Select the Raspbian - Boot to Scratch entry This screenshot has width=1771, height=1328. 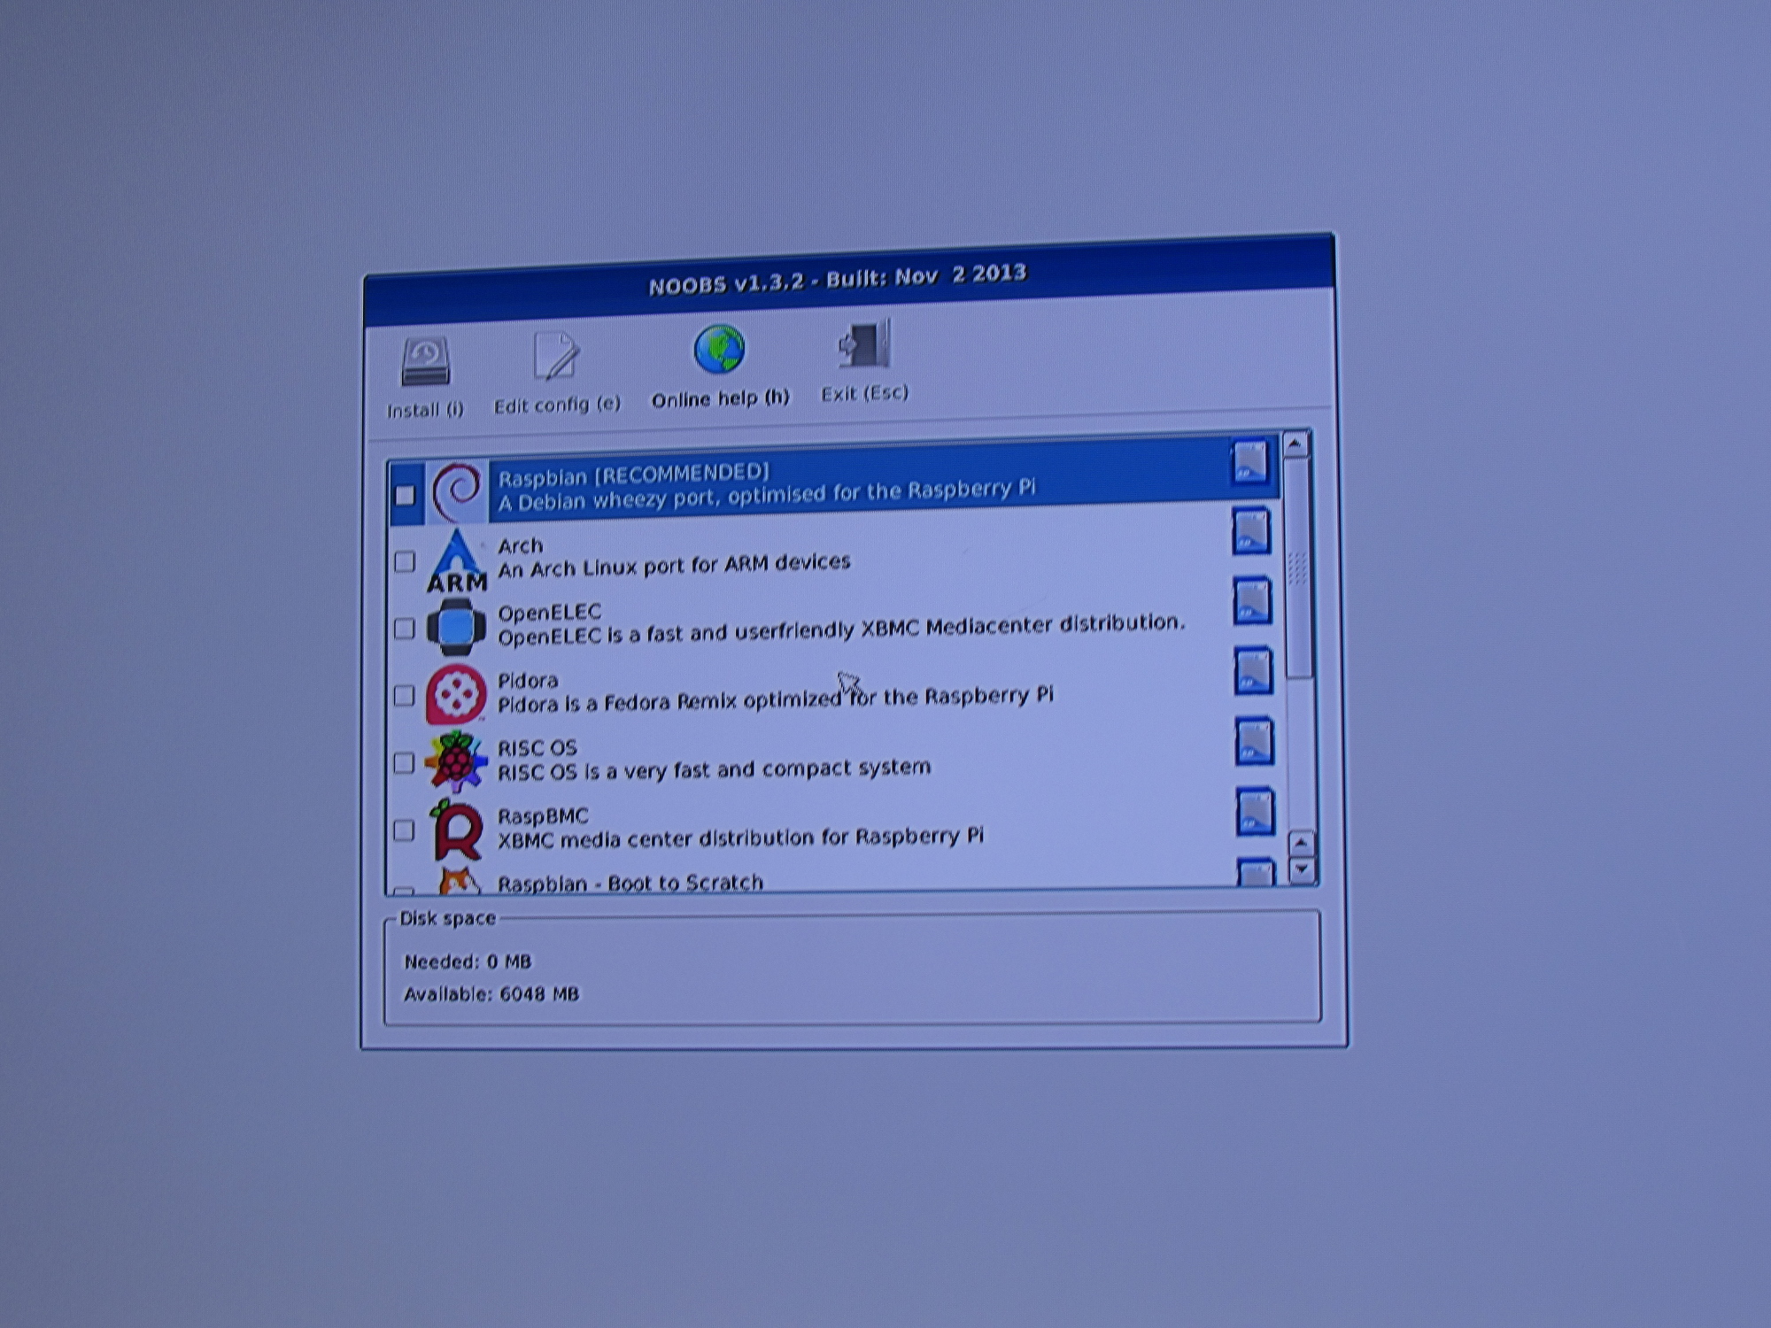(x=630, y=883)
